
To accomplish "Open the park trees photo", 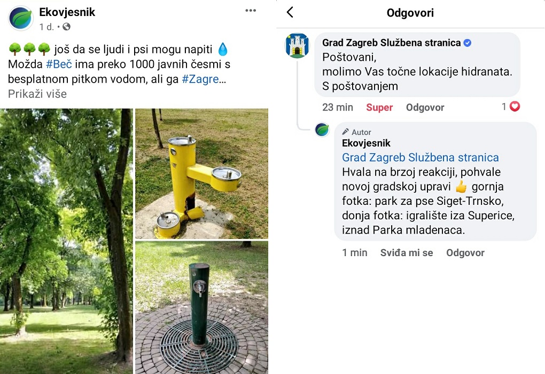I will click(x=66, y=241).
